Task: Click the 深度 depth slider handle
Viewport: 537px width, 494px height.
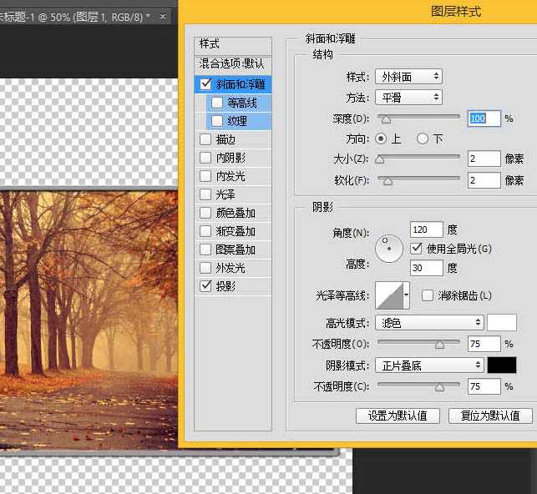Action: point(387,119)
